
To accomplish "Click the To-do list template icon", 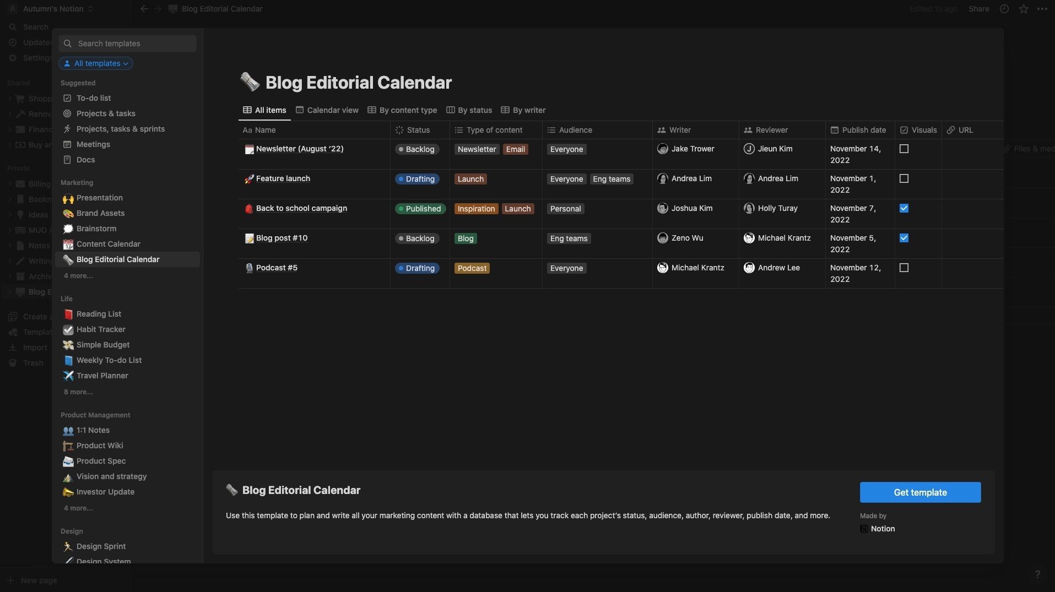I will pos(67,98).
